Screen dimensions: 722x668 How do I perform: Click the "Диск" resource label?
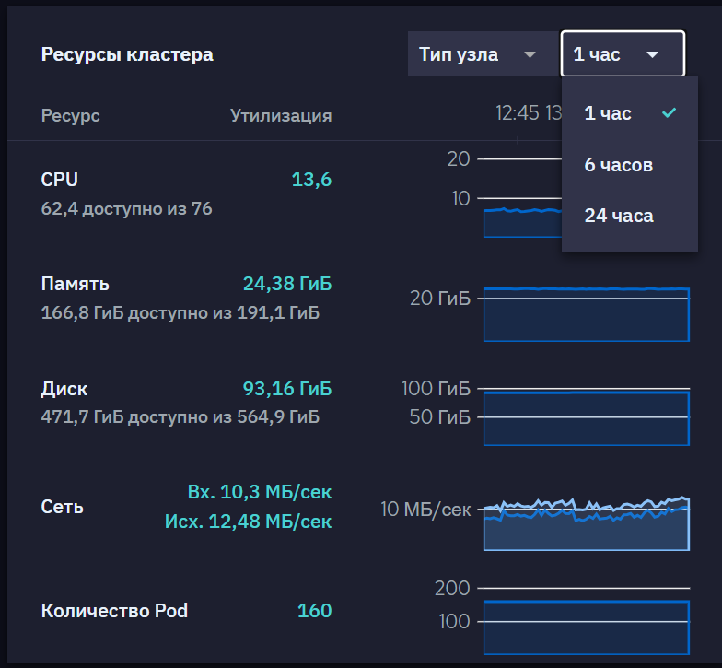(x=64, y=389)
